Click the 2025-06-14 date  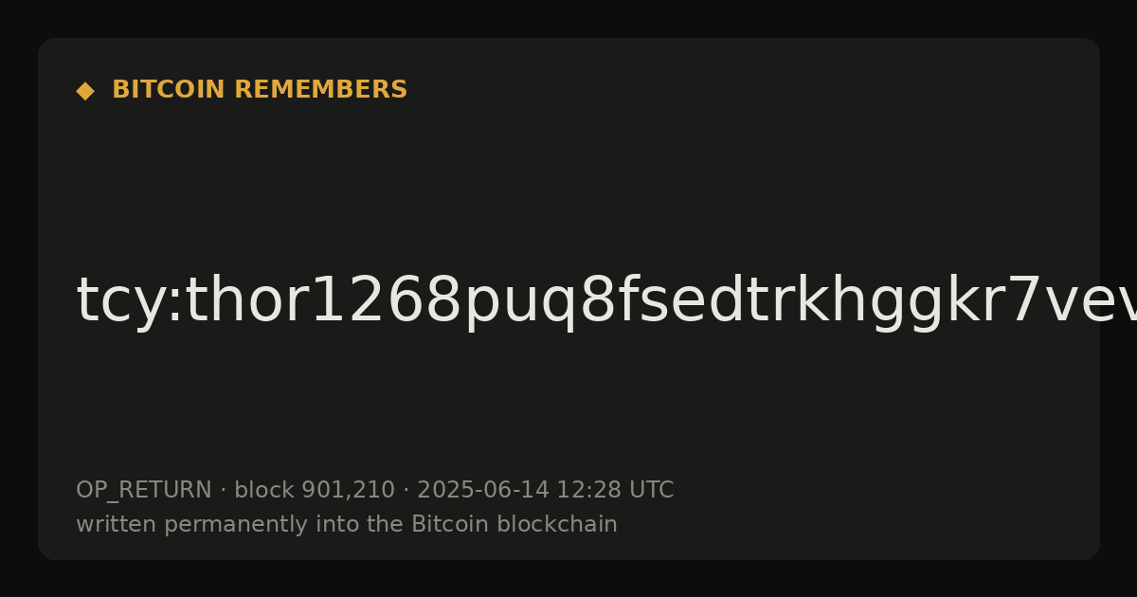tap(483, 490)
